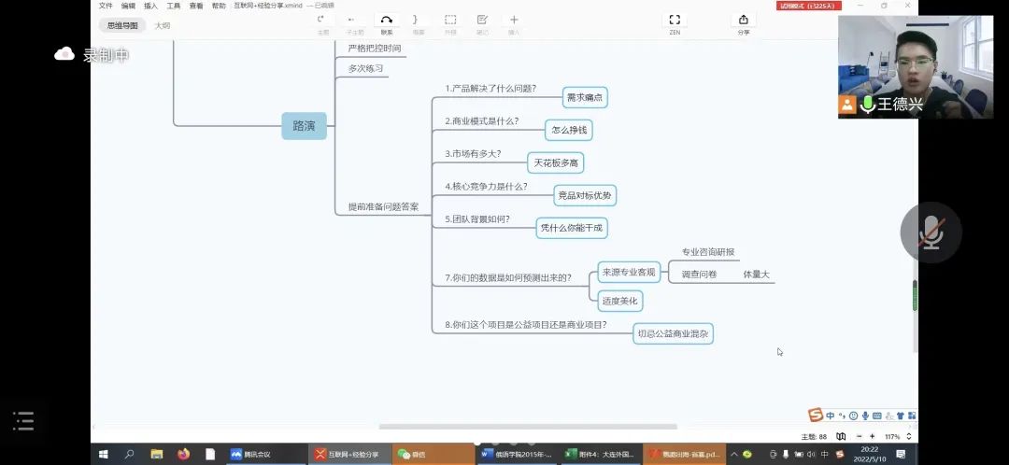
Task: Click the 笔记 note icon in toolbar
Action: (x=482, y=20)
